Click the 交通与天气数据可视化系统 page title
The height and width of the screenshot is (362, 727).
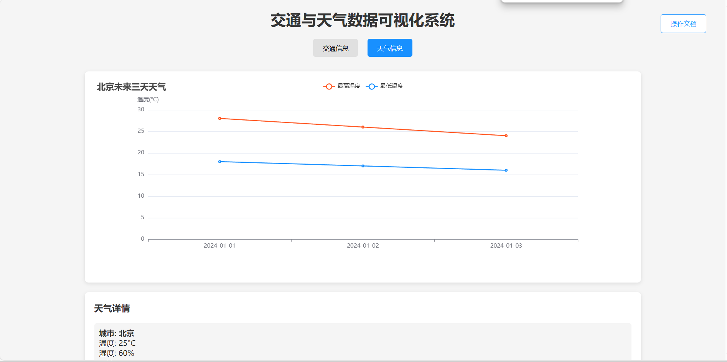[x=363, y=20]
